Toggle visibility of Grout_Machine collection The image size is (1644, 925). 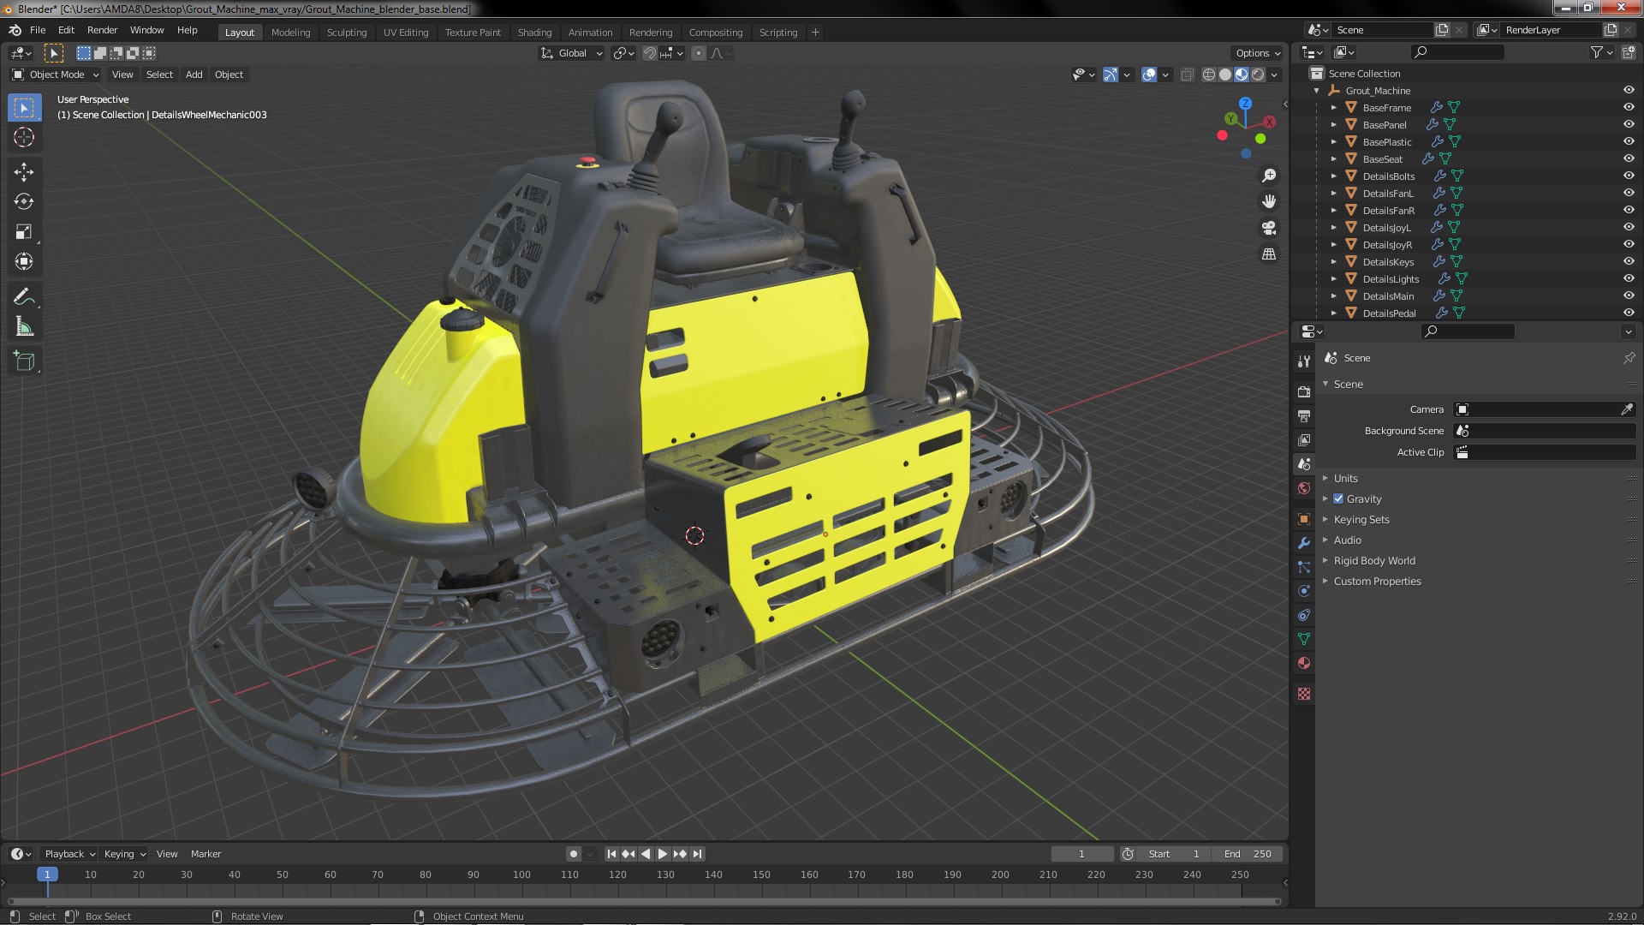click(x=1629, y=91)
